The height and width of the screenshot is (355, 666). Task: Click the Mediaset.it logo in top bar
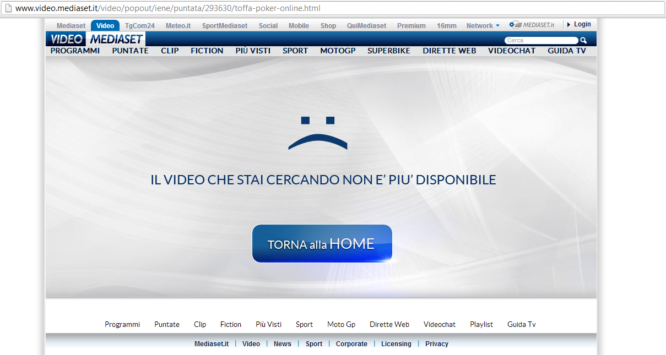click(x=532, y=25)
